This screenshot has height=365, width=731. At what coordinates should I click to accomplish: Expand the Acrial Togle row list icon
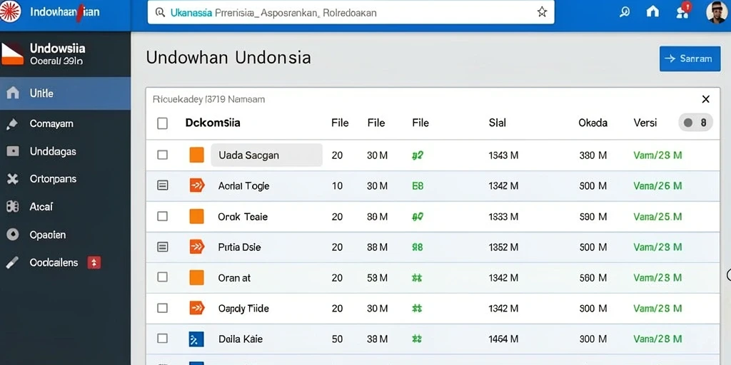click(x=162, y=185)
